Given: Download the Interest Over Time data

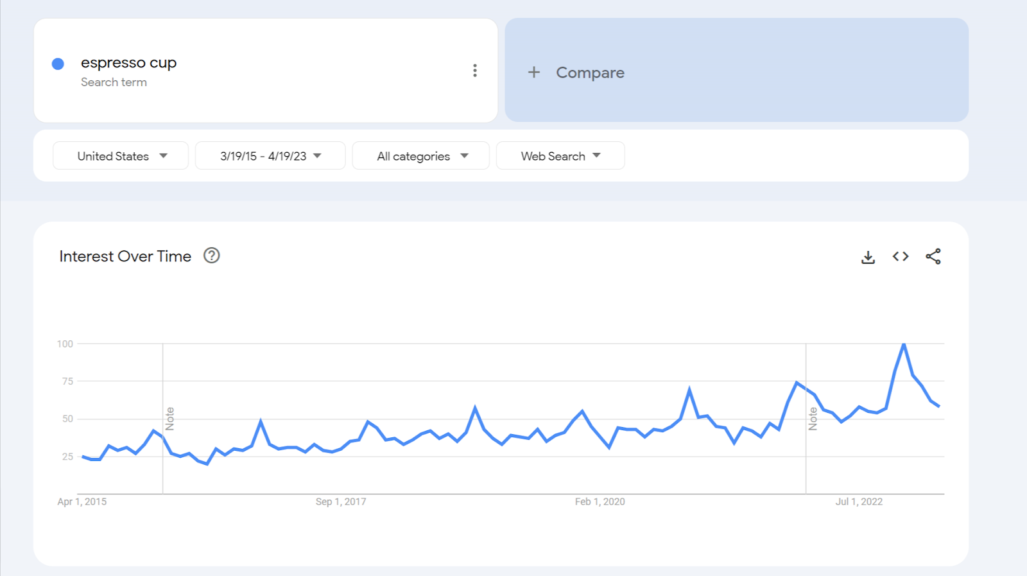Looking at the screenshot, I should (868, 257).
